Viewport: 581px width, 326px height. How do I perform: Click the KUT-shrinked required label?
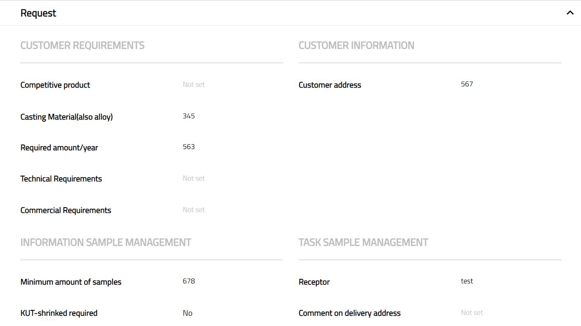coord(59,313)
